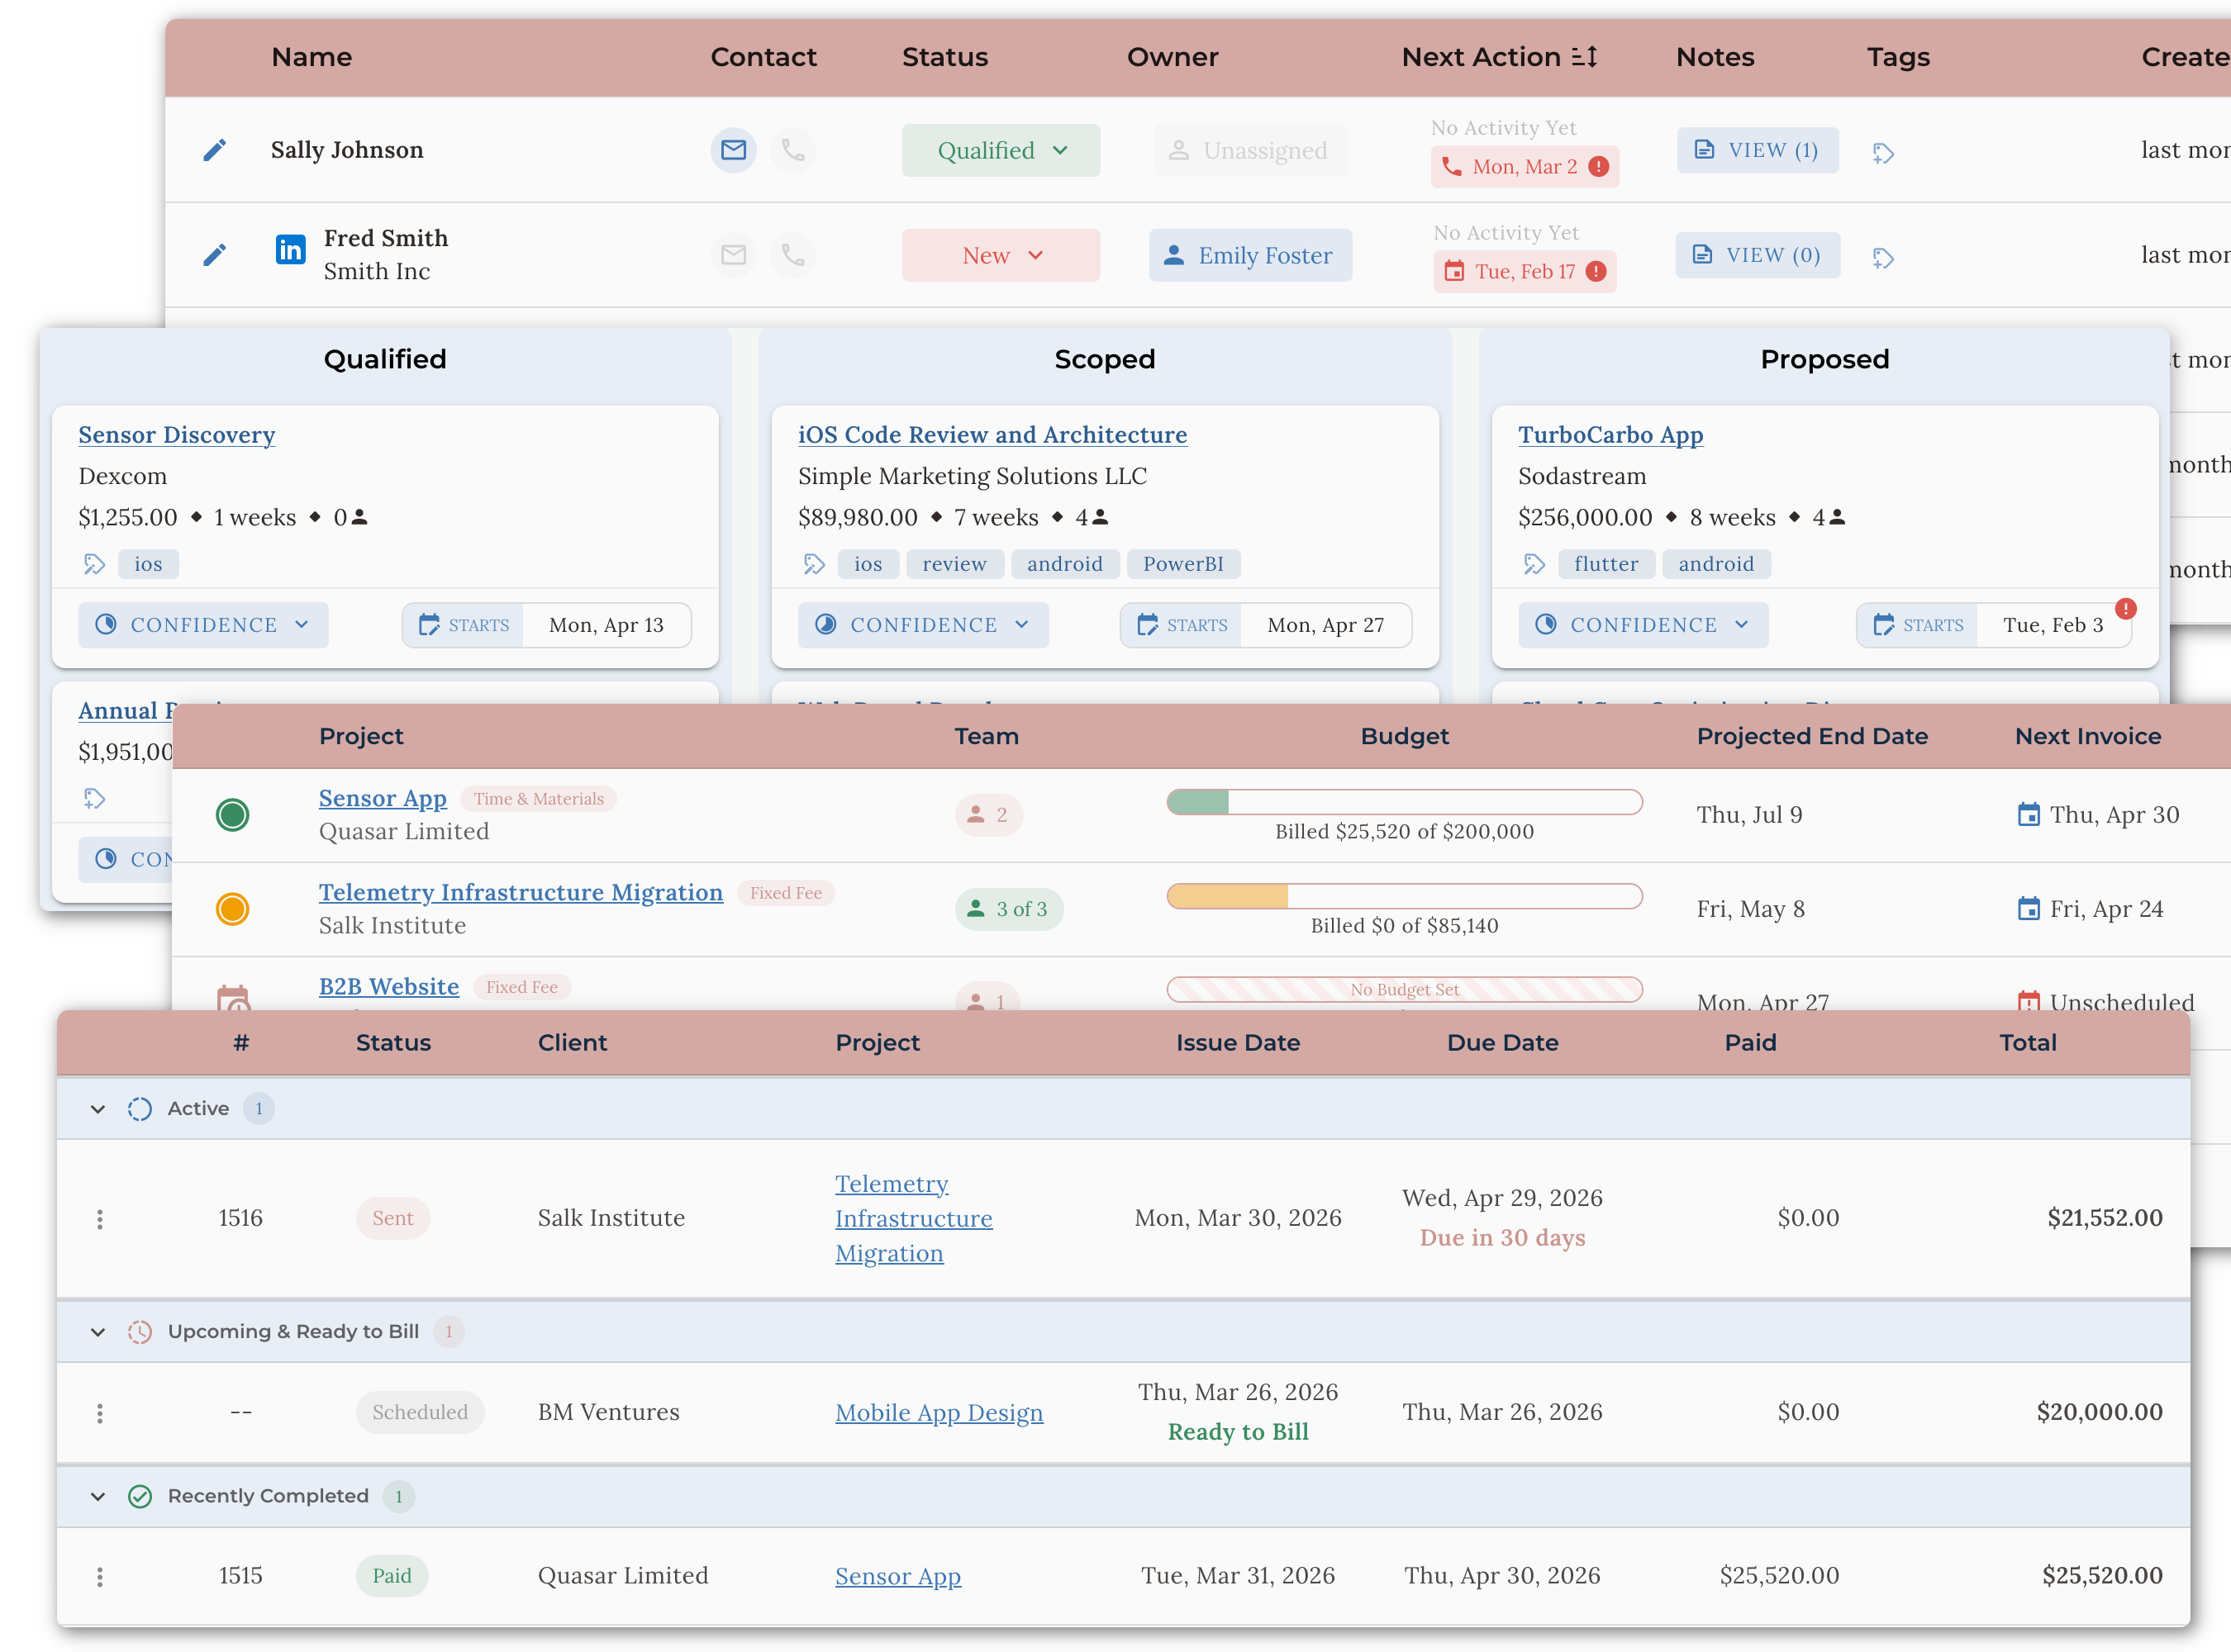Click the edit pencil beside Sally Johnson

tap(213, 150)
